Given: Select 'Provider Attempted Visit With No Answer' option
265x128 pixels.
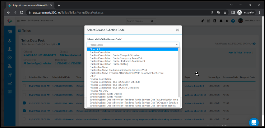Looking at the screenshot, I should tap(126, 73).
